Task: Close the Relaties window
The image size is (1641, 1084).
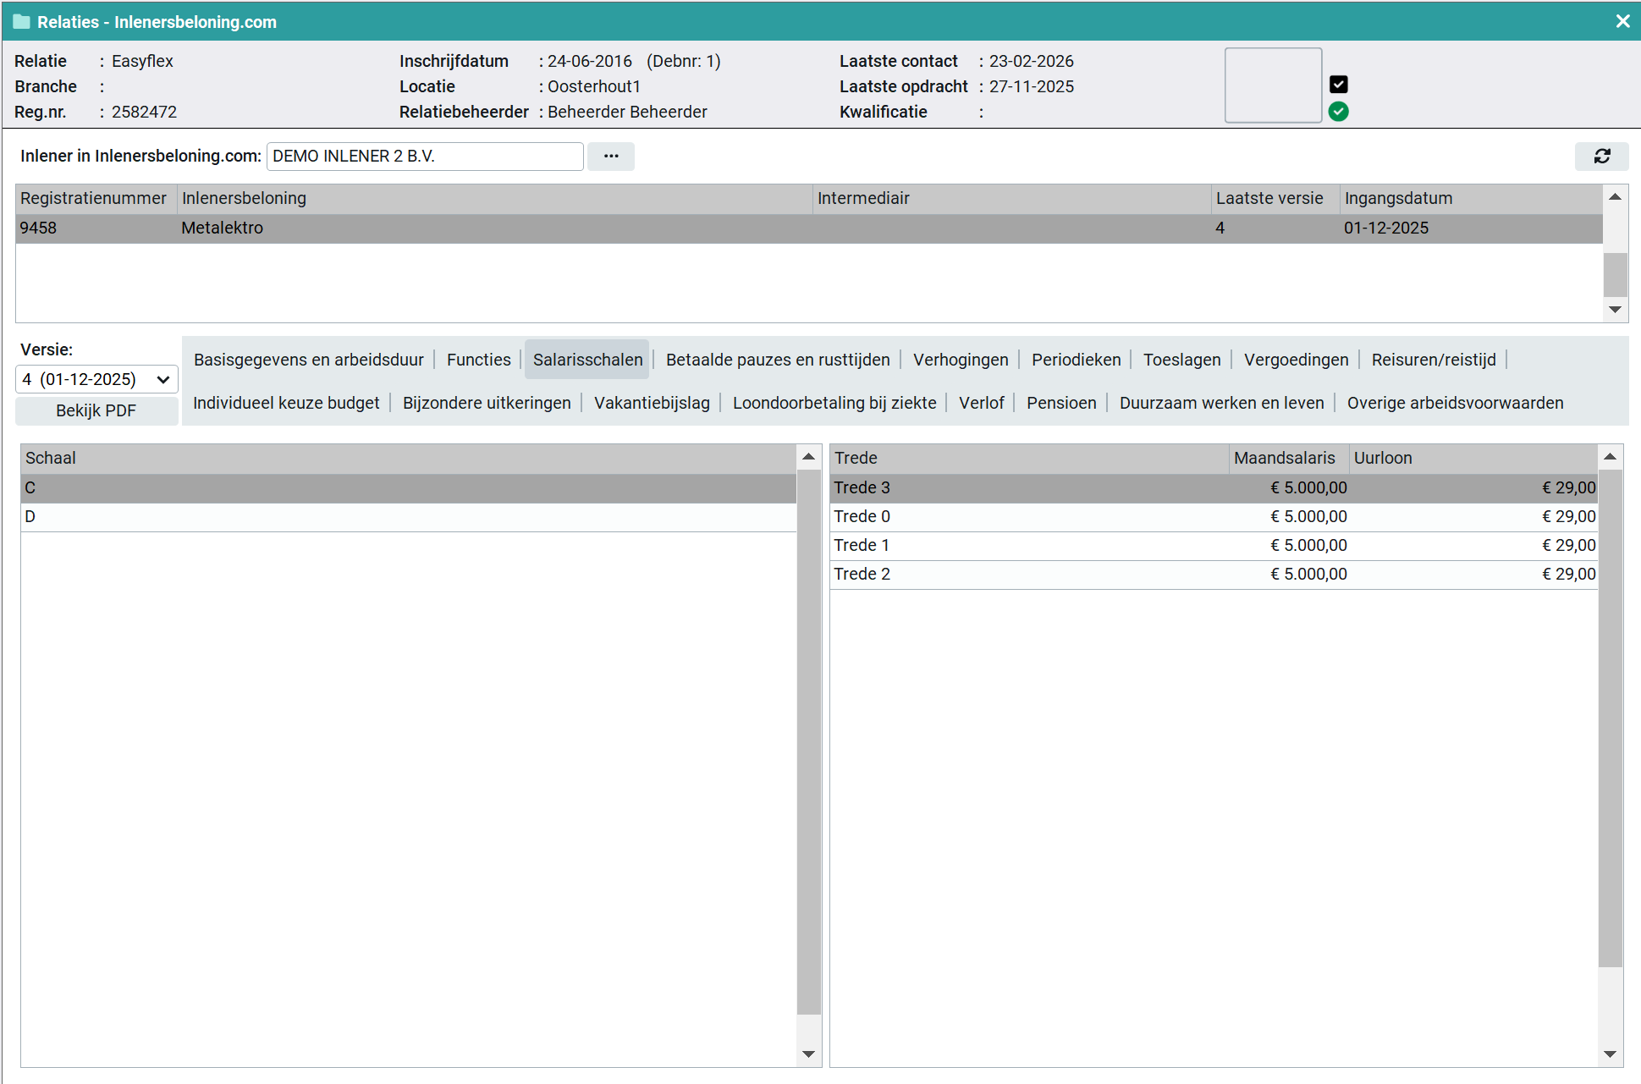Action: point(1622,22)
